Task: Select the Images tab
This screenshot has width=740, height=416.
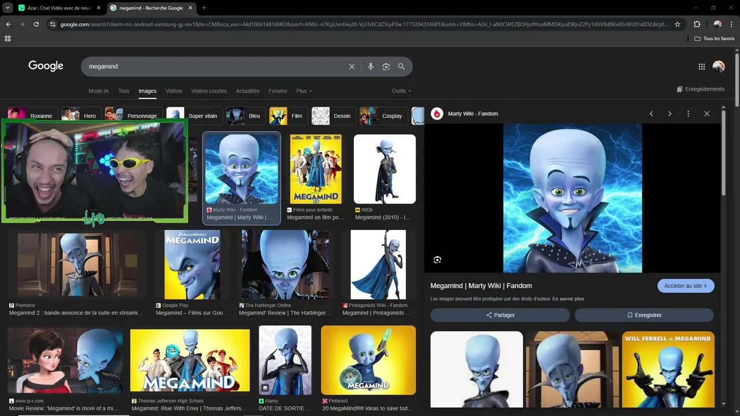Action: click(x=147, y=91)
